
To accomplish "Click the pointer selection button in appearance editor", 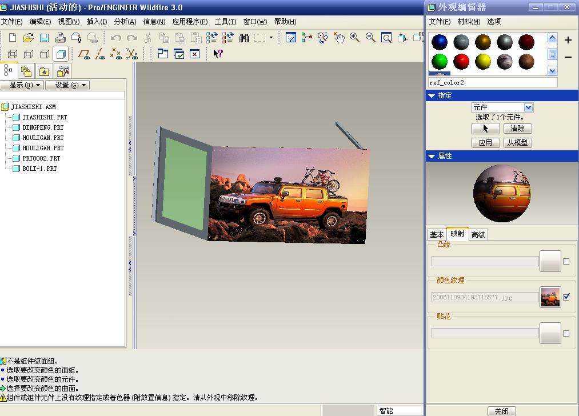I will 486,129.
